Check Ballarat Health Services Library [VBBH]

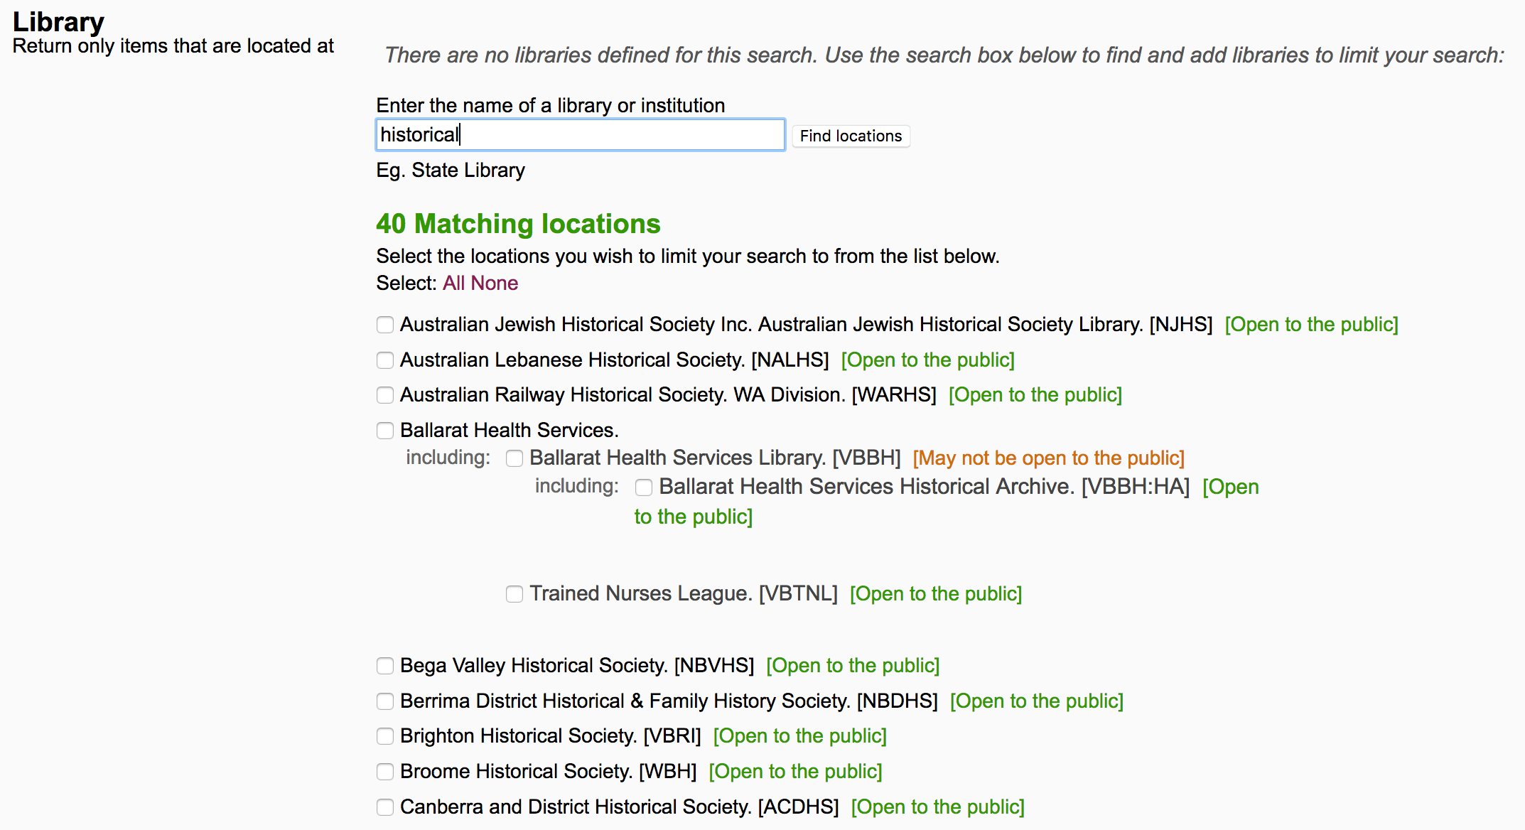click(514, 458)
